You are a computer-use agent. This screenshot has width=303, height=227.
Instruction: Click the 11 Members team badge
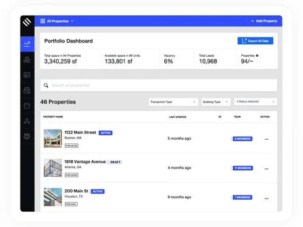coord(242,168)
